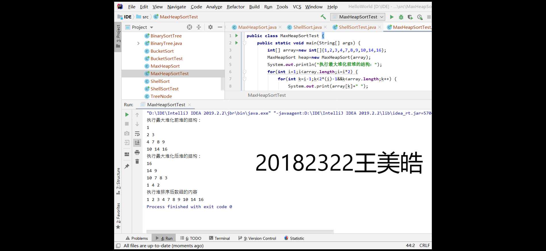
Task: Toggle scroll to end in Run console
Action: tap(137, 142)
